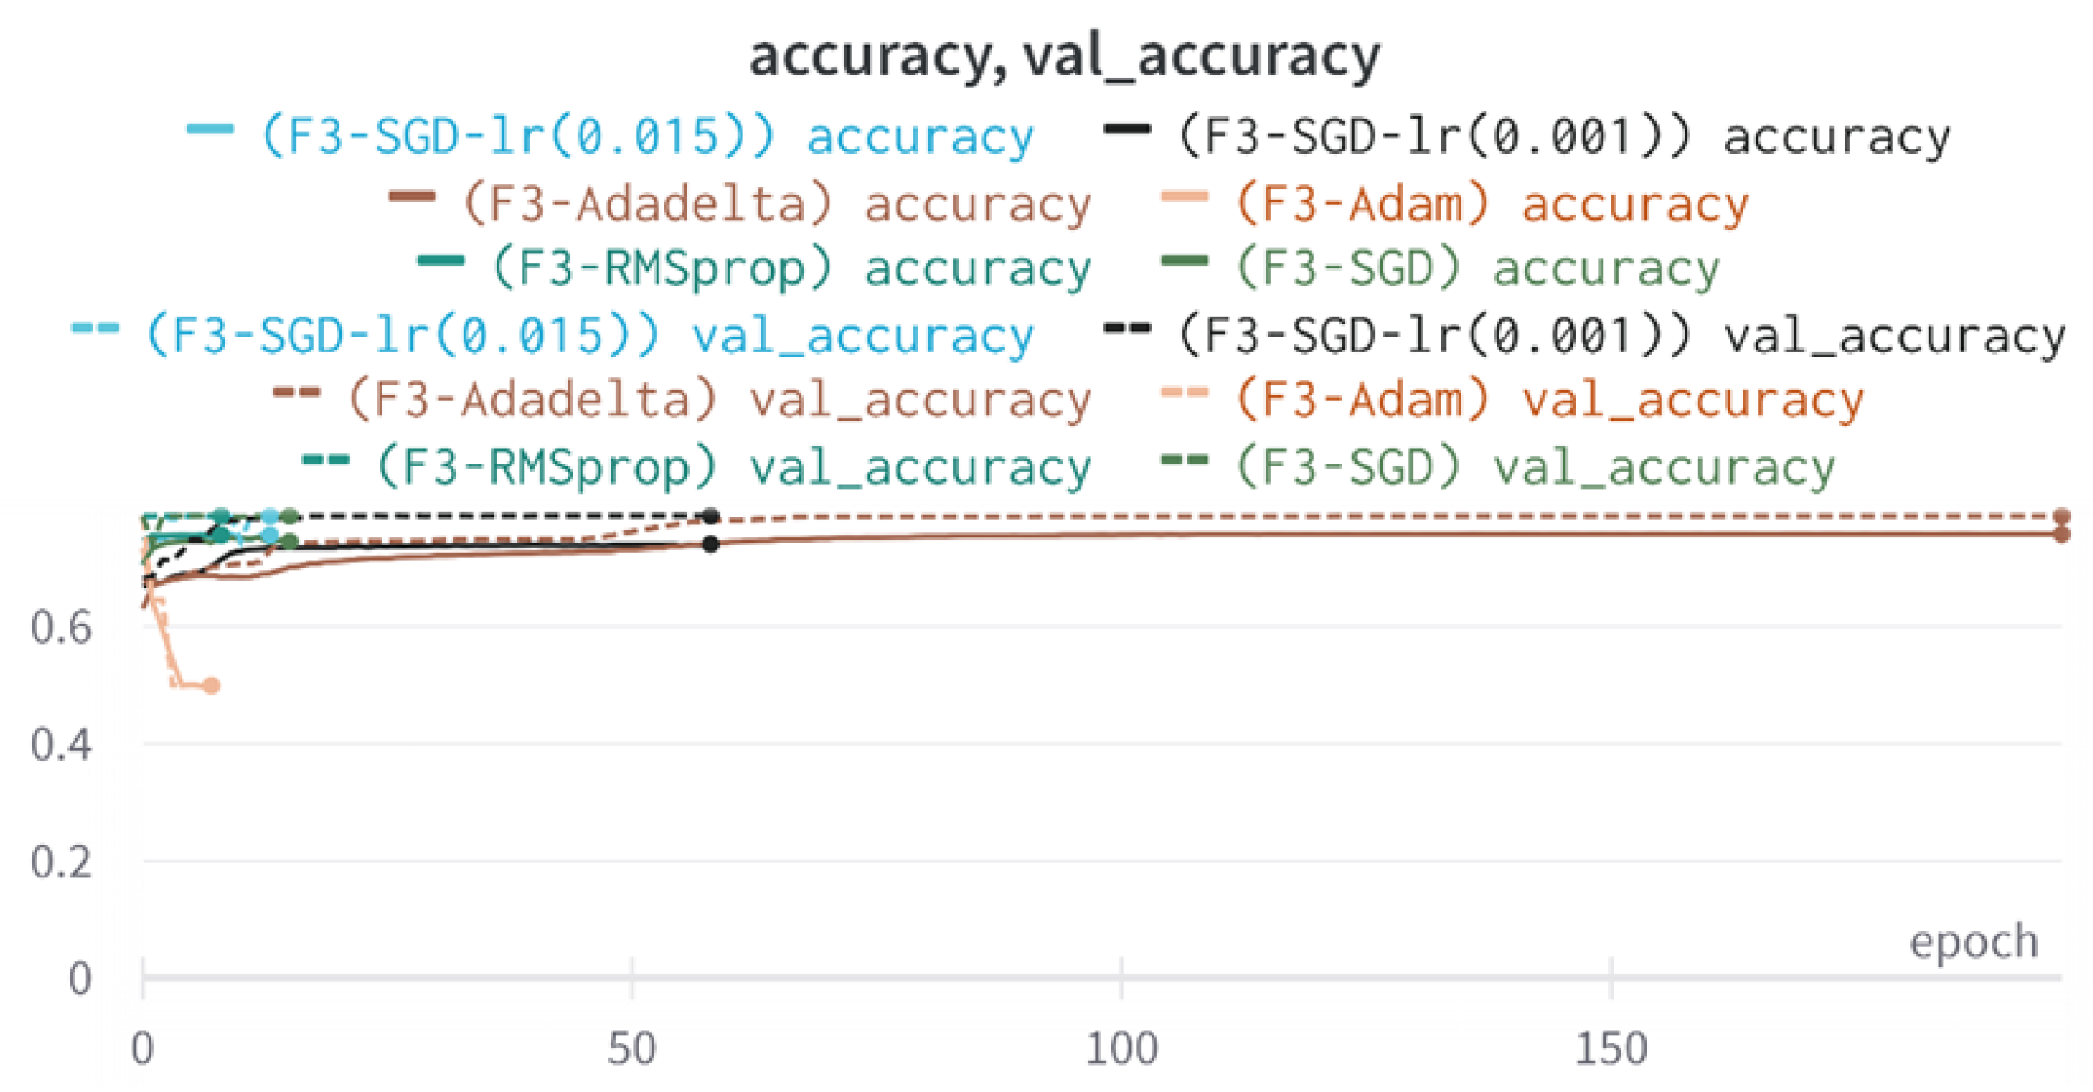This screenshot has width=2093, height=1092.
Task: Click the 'epoch' x-axis label
Action: pos(1974,941)
